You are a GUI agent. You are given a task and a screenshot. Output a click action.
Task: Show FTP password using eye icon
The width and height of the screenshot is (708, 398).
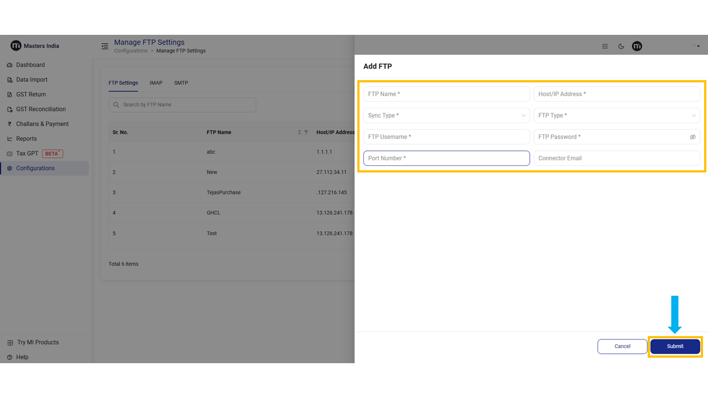click(693, 137)
